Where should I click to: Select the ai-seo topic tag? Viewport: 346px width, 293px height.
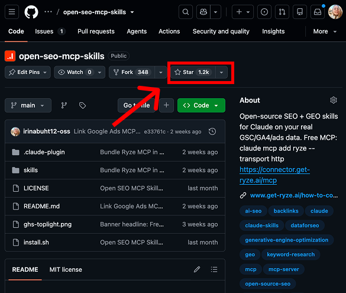pos(253,211)
